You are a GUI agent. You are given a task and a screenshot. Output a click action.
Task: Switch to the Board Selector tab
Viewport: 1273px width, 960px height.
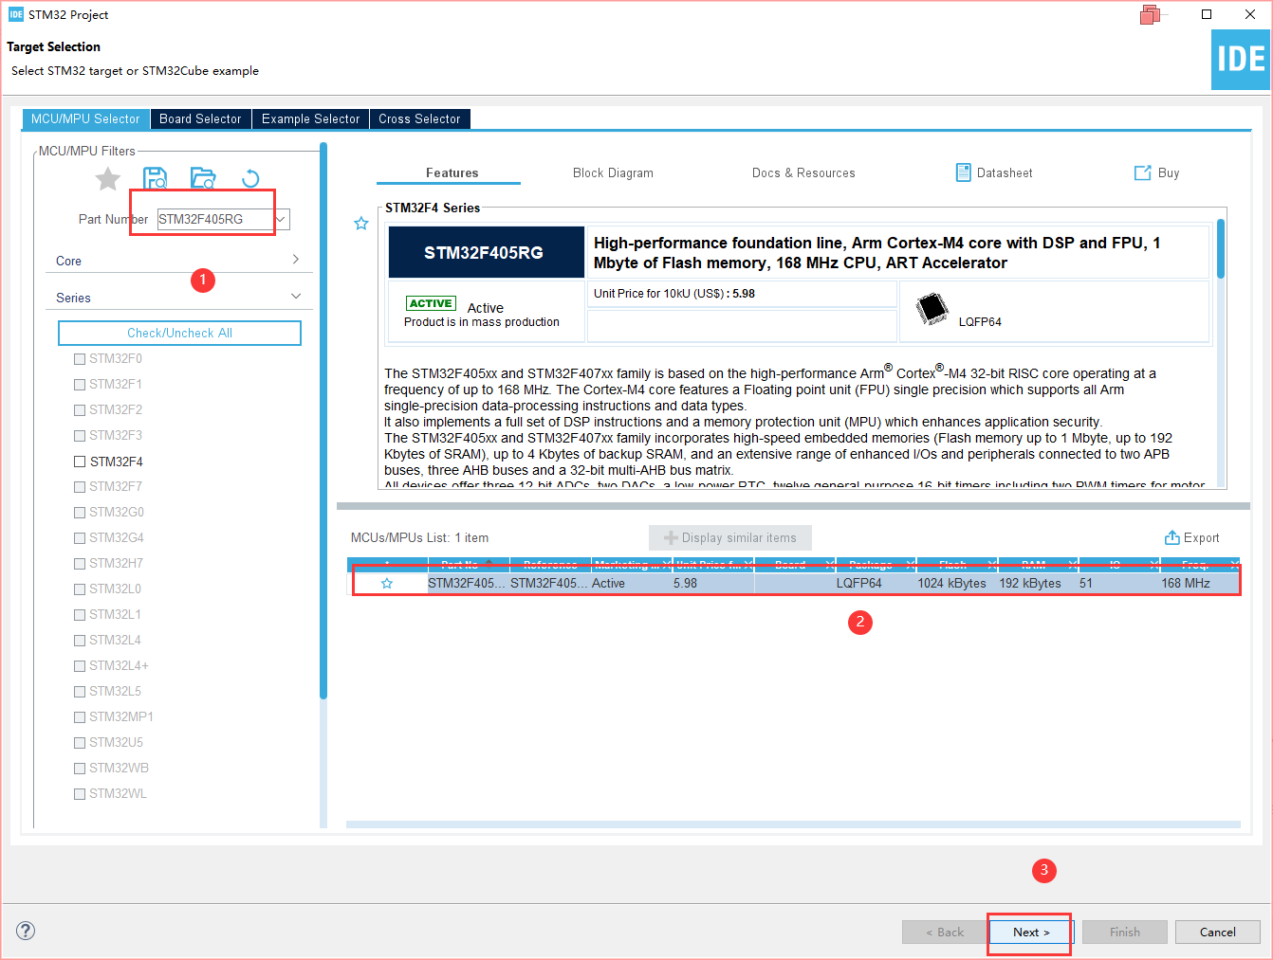click(x=200, y=118)
